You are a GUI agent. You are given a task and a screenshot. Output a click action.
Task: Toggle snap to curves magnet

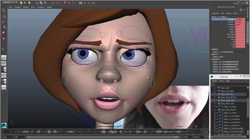click(57, 3)
